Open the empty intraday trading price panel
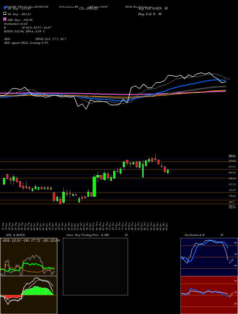The image size is (238, 314). click(95, 266)
